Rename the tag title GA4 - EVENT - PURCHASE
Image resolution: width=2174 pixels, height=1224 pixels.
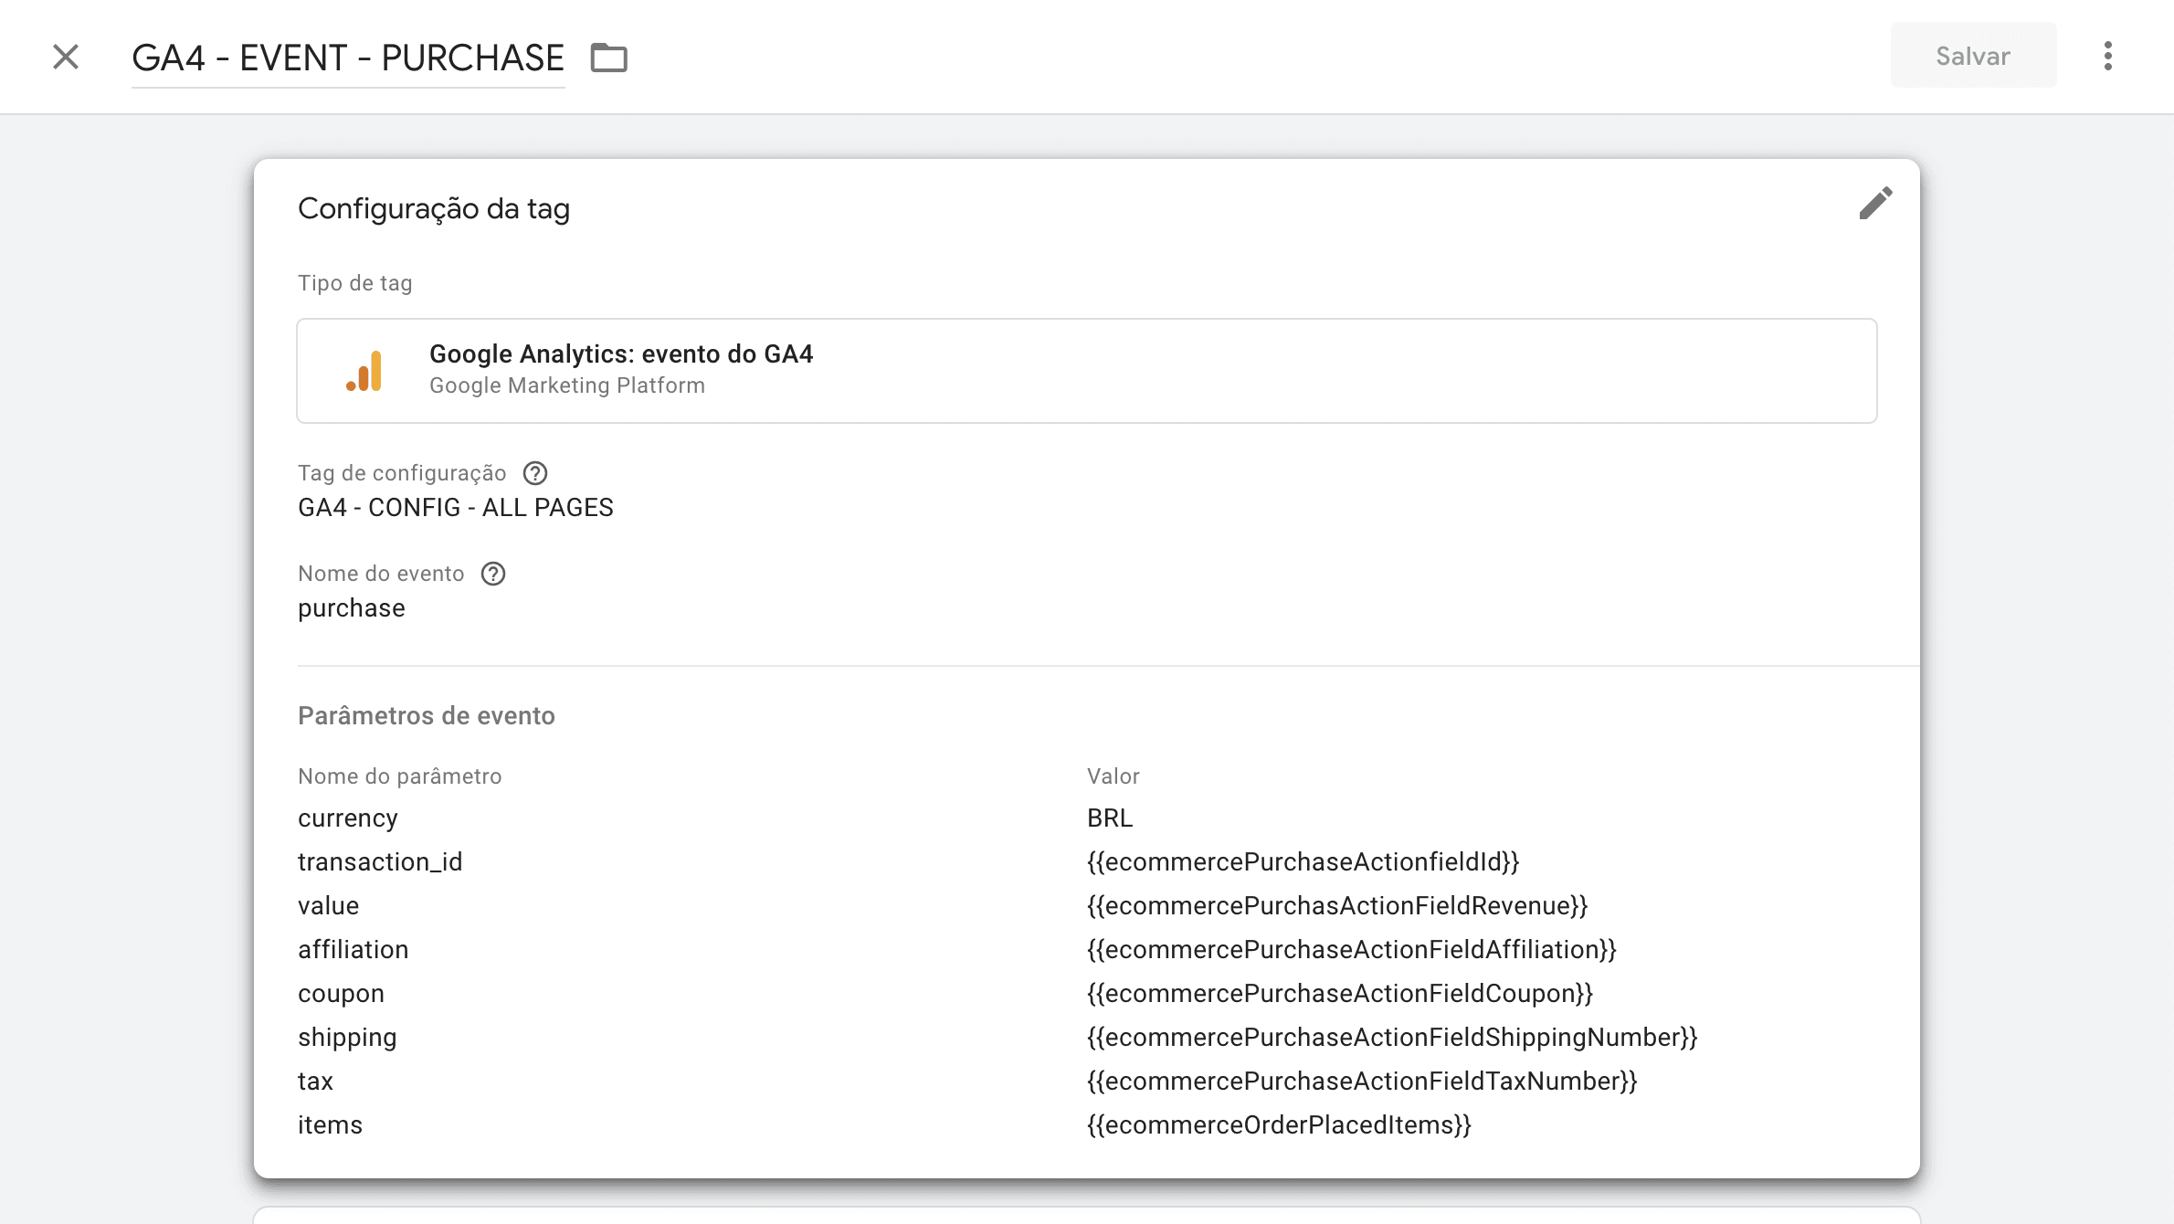coord(347,58)
